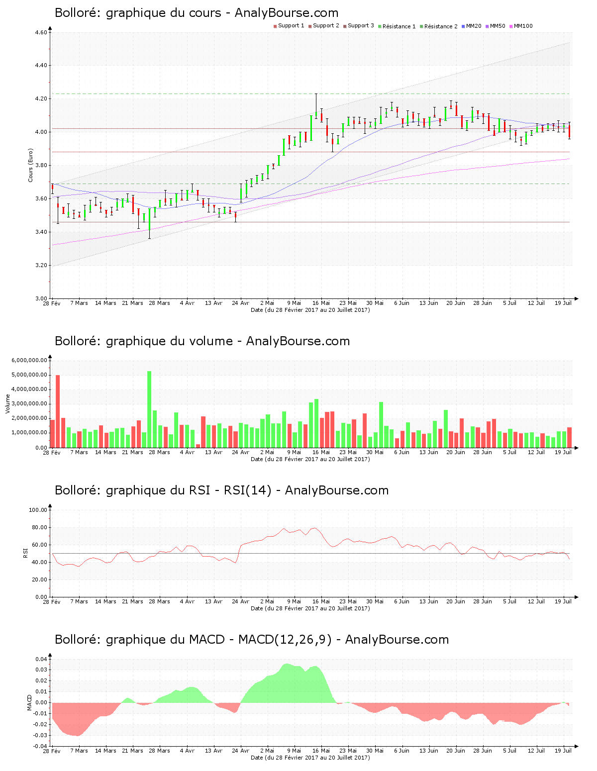Click the 4.60 price axis value
The image size is (597, 771).
click(41, 33)
